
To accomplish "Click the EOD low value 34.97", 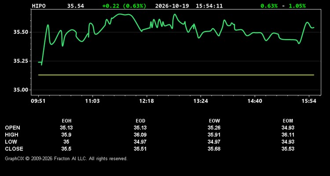I will pos(140,142).
